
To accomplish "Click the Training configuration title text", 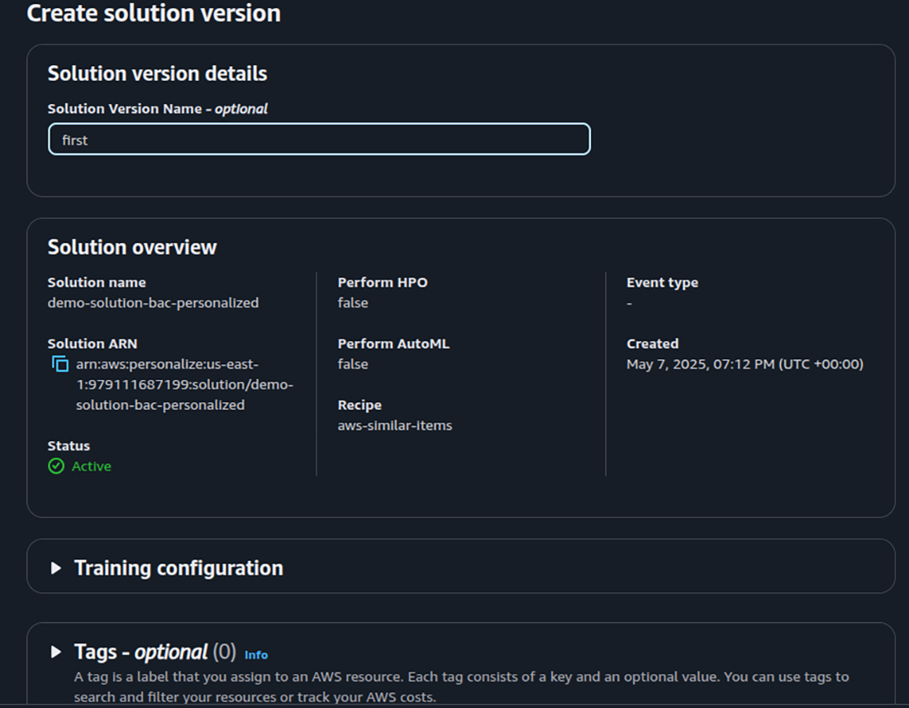I will tap(178, 568).
